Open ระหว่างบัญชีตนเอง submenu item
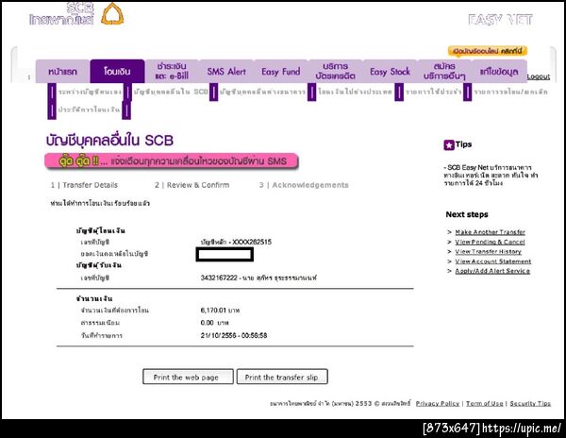The height and width of the screenshot is (438, 566). [x=90, y=92]
